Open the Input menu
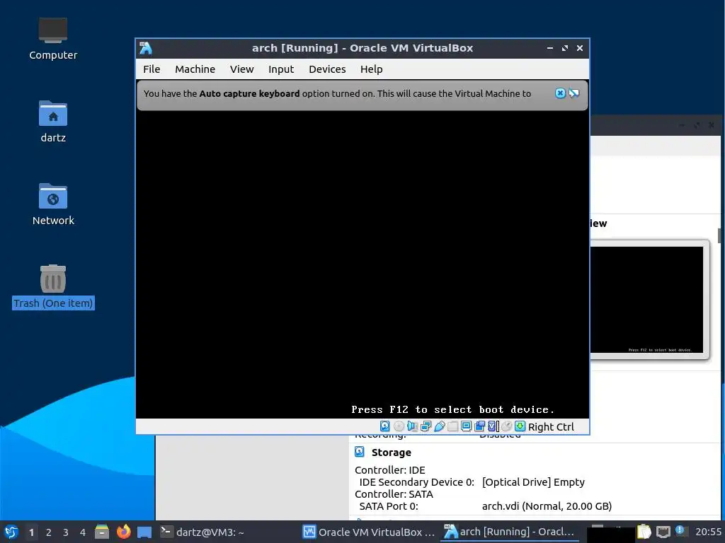Screen dimensions: 725x543 281,69
